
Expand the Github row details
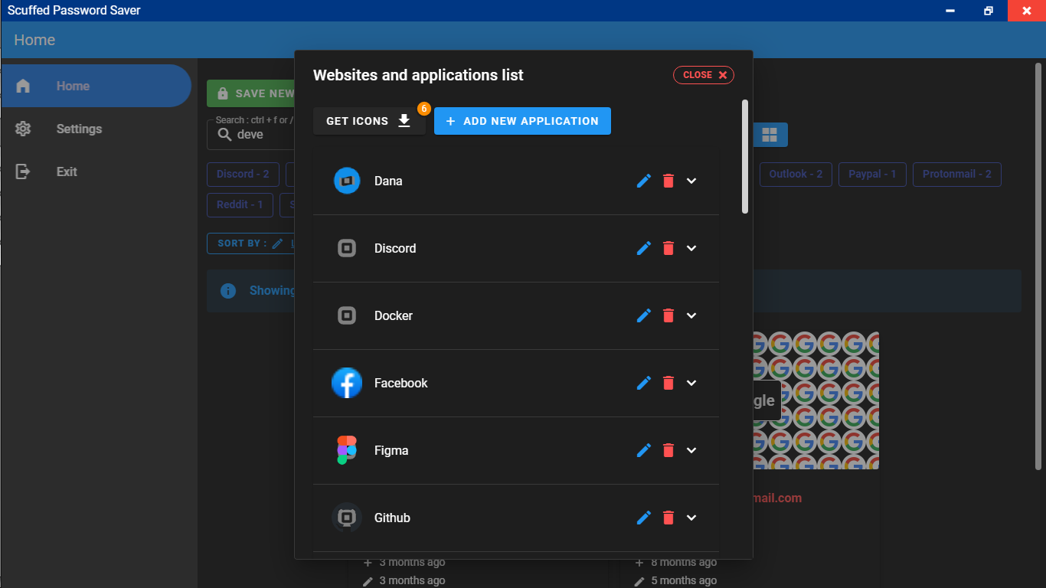[691, 518]
